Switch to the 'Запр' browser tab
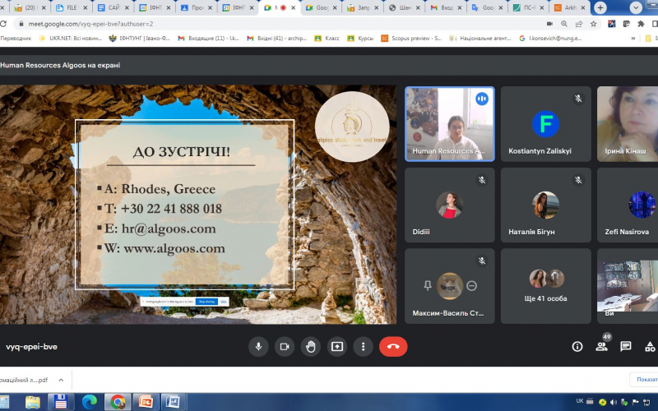This screenshot has width=658, height=411. (362, 7)
